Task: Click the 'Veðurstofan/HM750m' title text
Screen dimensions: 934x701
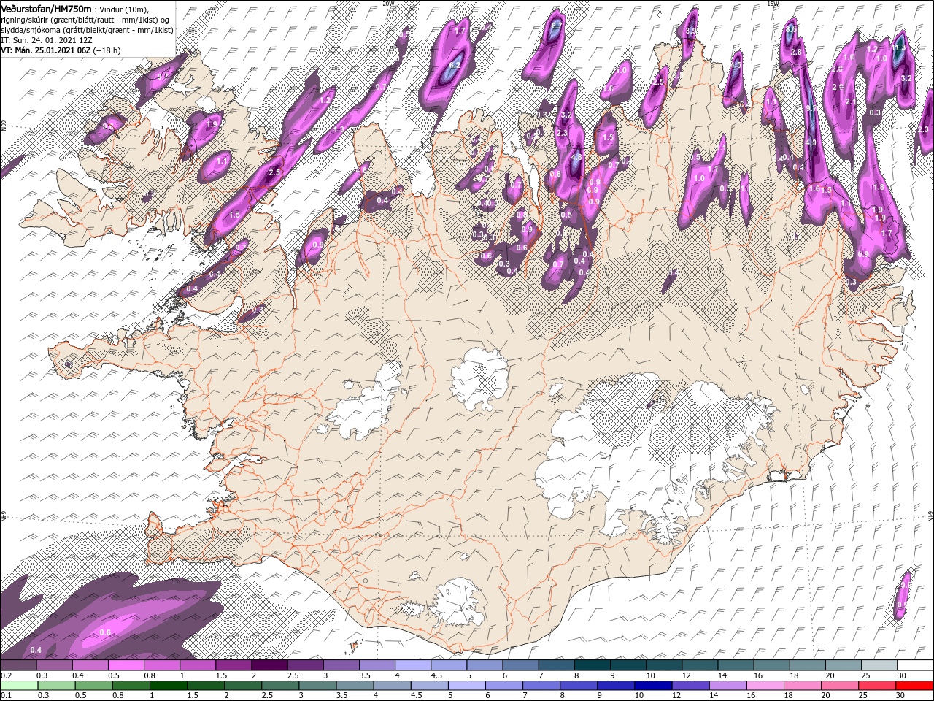Action: [47, 9]
